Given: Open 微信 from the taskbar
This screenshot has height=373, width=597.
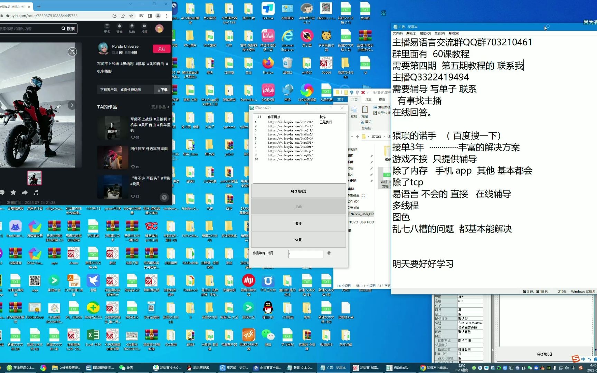Looking at the screenshot, I should pos(126,368).
